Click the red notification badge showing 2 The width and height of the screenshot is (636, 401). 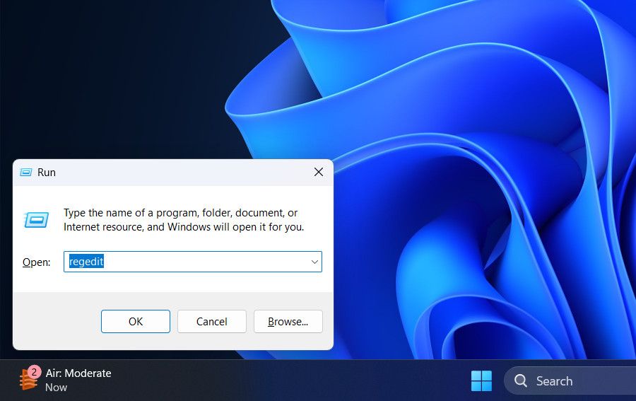coord(34,372)
